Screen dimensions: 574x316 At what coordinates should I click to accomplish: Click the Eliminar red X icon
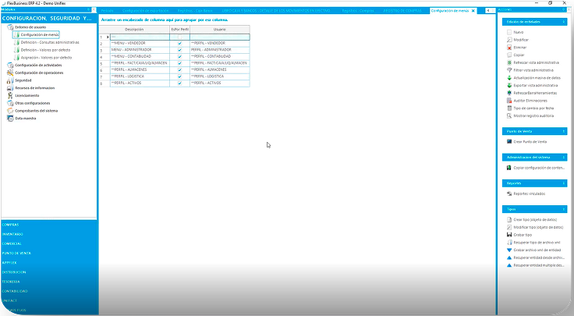pos(509,48)
